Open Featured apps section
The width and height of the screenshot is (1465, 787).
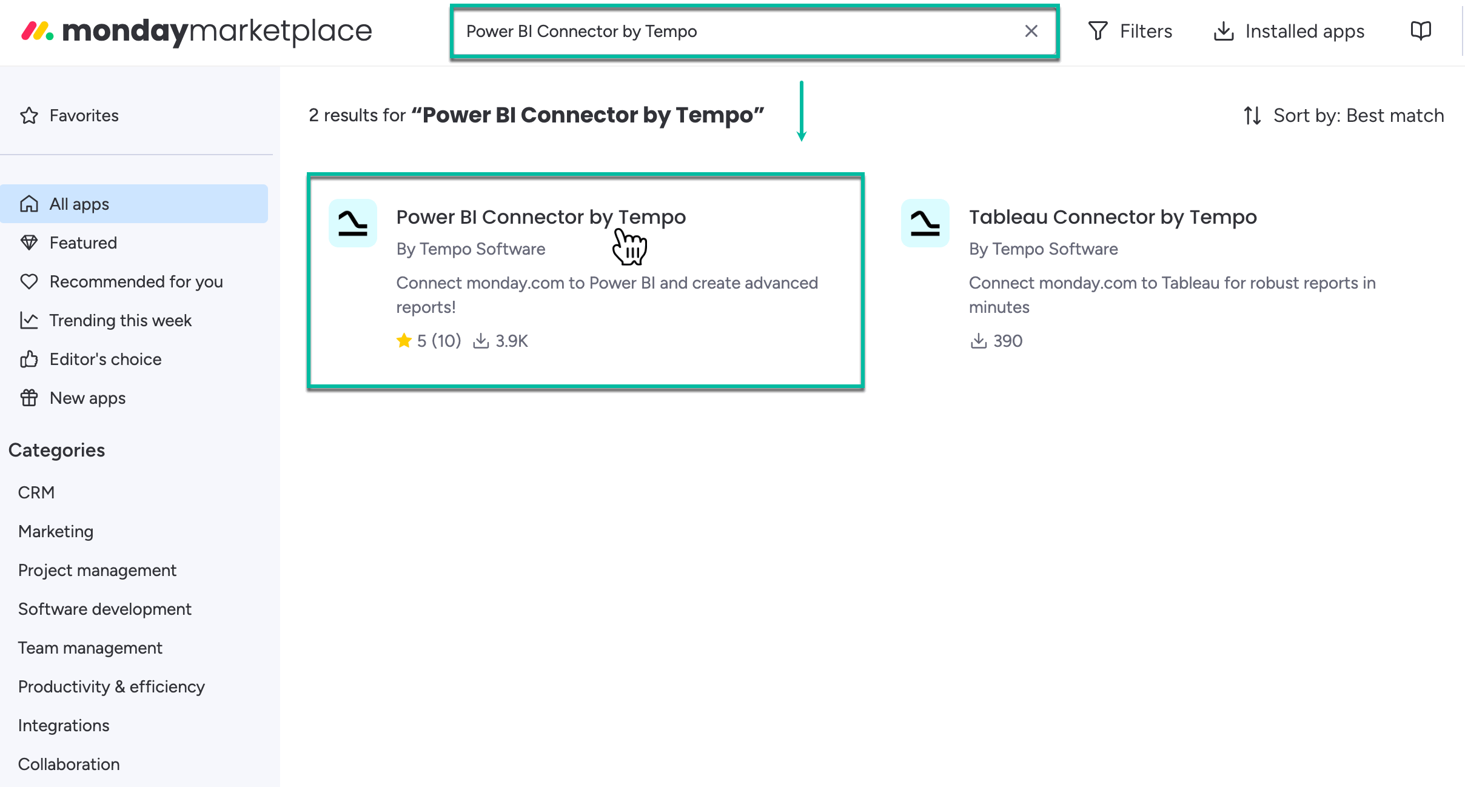[83, 243]
